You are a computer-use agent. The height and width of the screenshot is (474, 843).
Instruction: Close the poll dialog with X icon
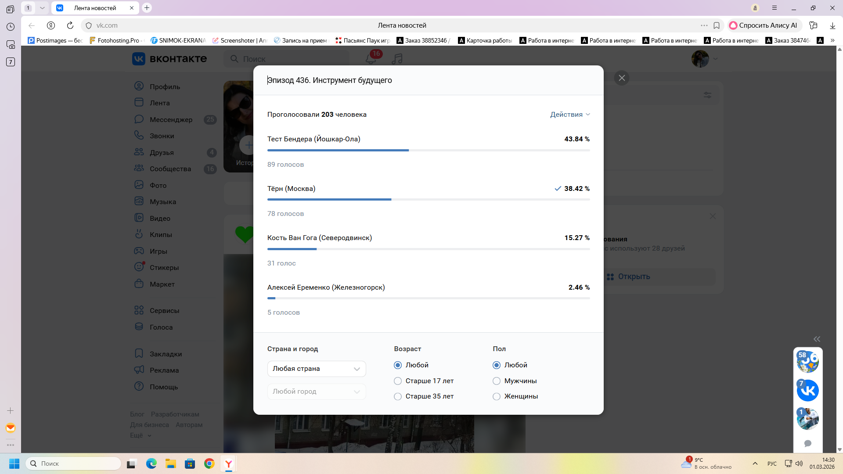pyautogui.click(x=622, y=78)
